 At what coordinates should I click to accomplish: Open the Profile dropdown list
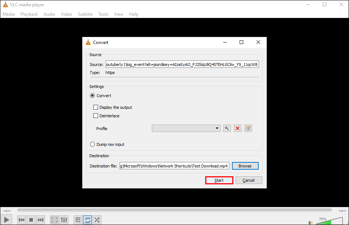tap(186, 128)
